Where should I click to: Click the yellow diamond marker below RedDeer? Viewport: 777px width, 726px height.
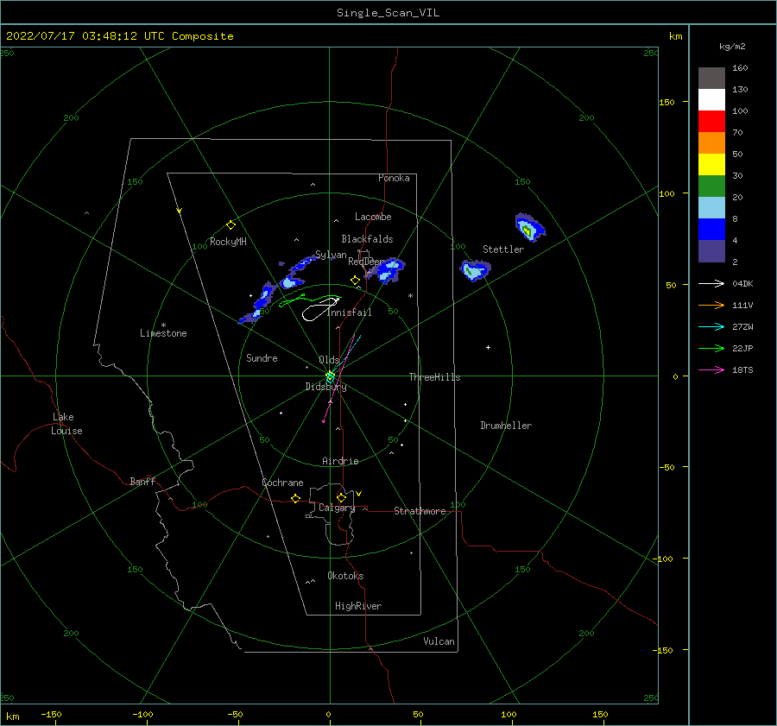(355, 280)
